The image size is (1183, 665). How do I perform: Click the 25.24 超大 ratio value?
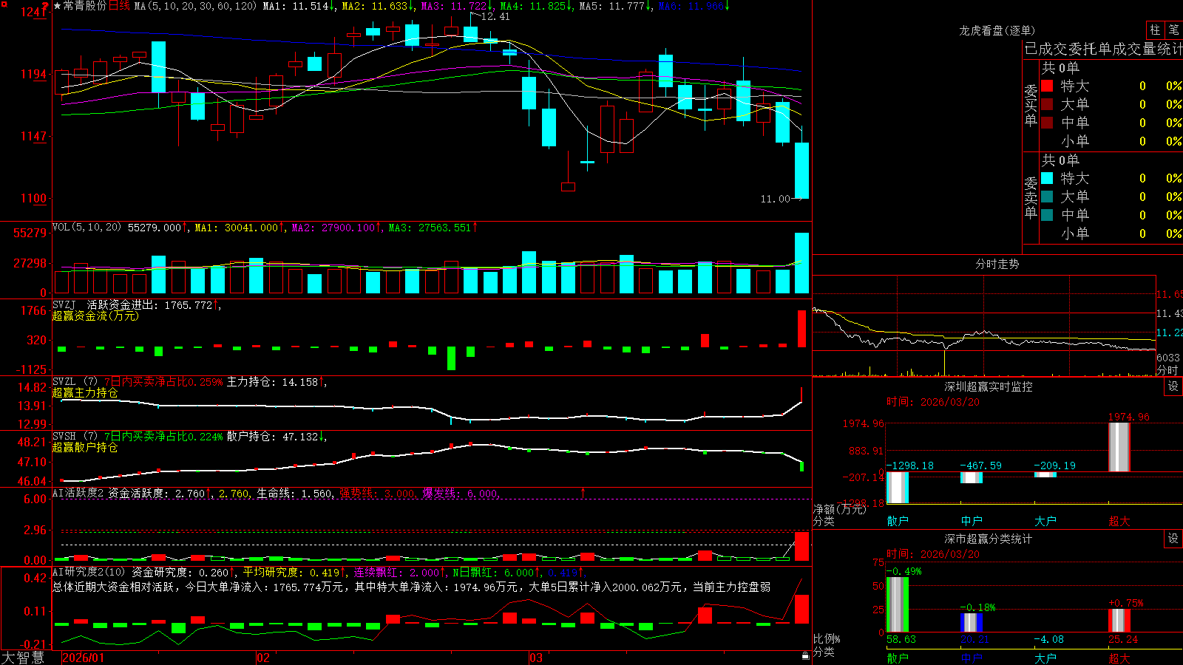1123,639
